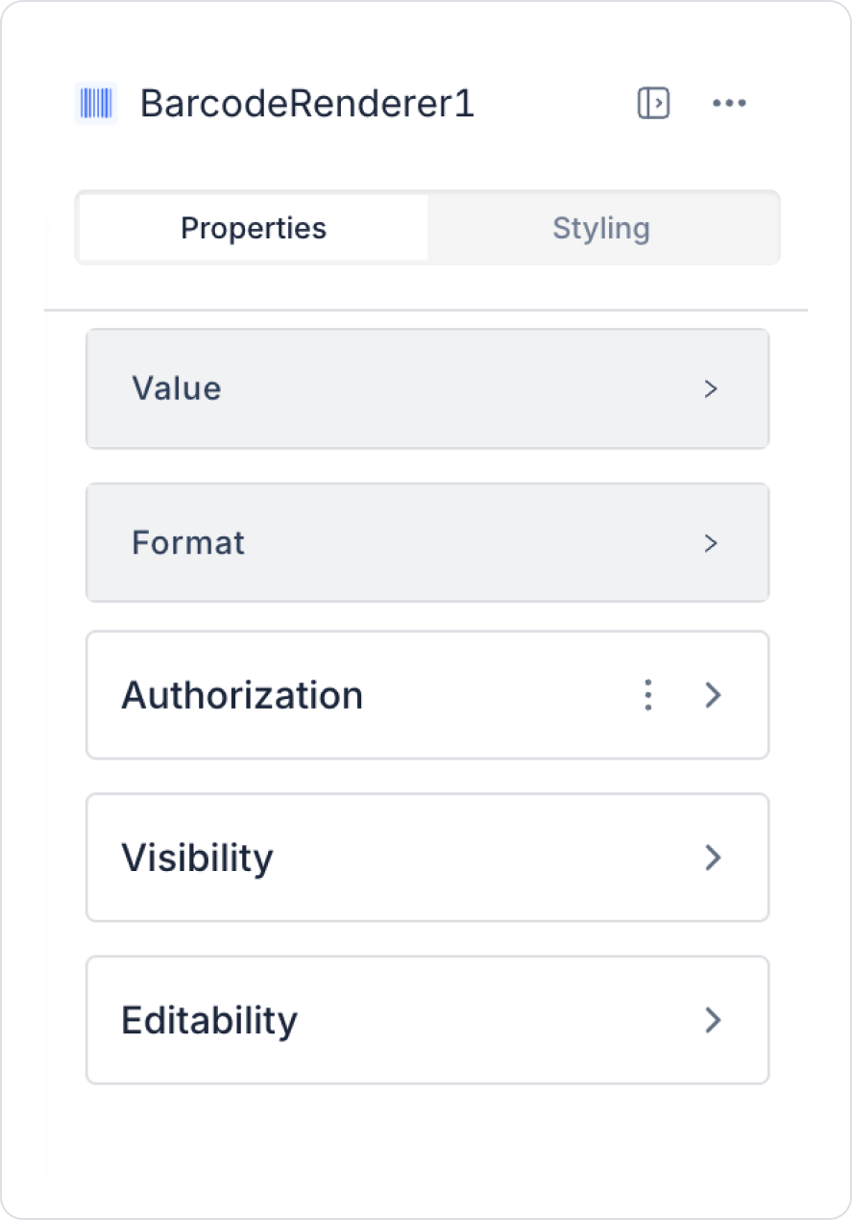Expand Authorization using its chevron arrow

(713, 694)
